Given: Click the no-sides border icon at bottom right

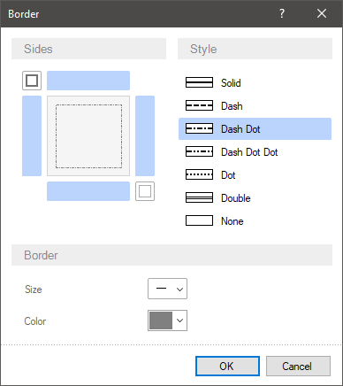Looking at the screenshot, I should tap(145, 191).
